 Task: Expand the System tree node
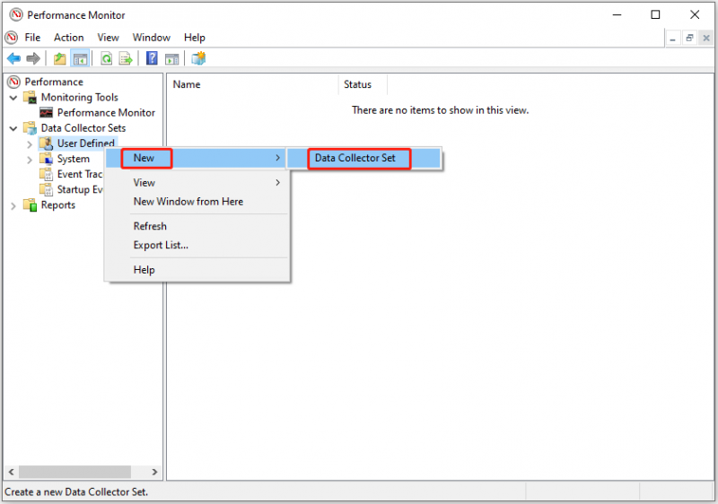pos(30,160)
